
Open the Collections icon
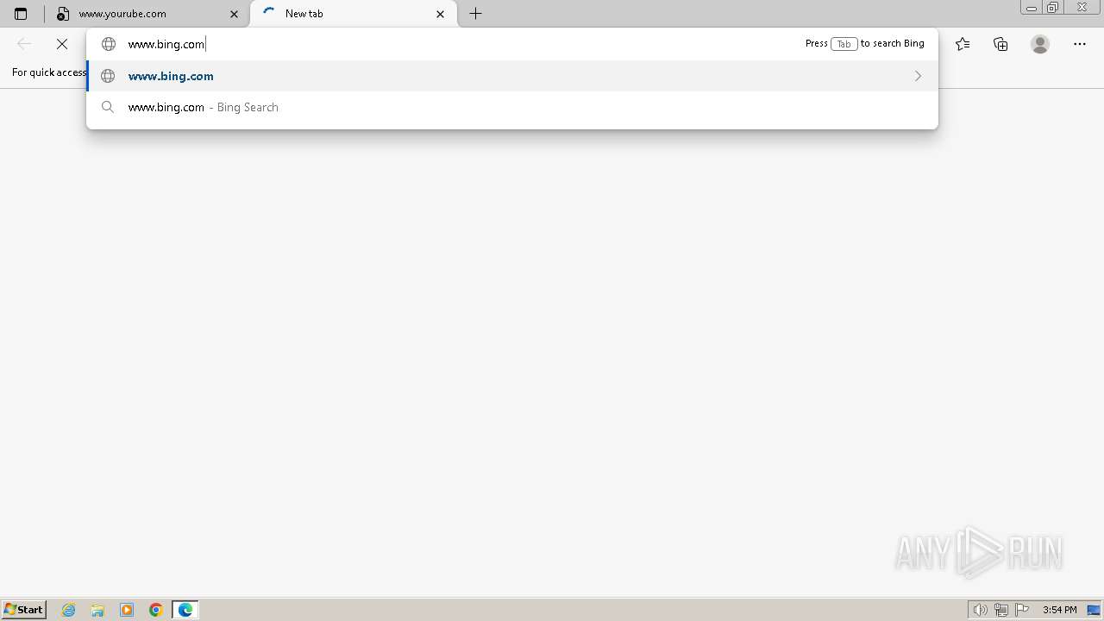1000,44
